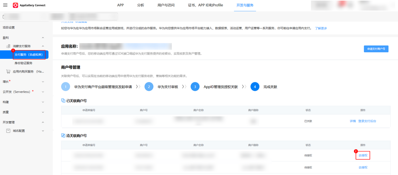The width and height of the screenshot is (398, 175).
Task: Click the 待关联商户号 section icon
Action: pyautogui.click(x=63, y=136)
